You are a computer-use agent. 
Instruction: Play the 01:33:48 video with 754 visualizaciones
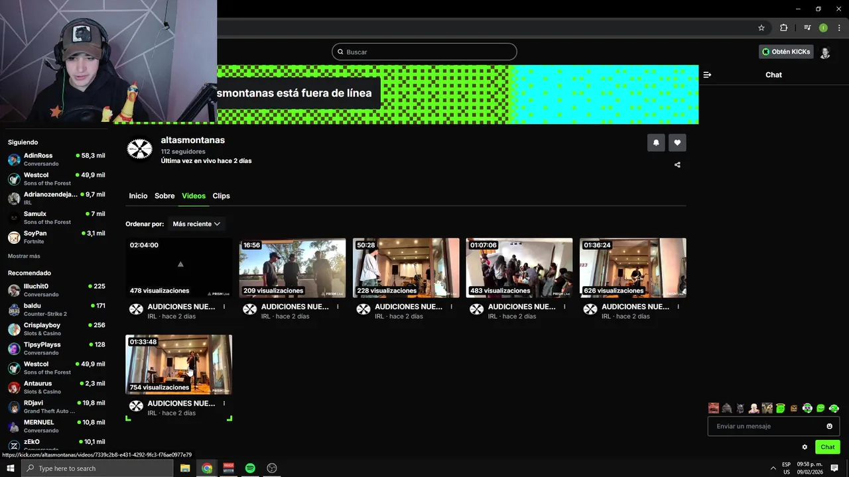[179, 364]
